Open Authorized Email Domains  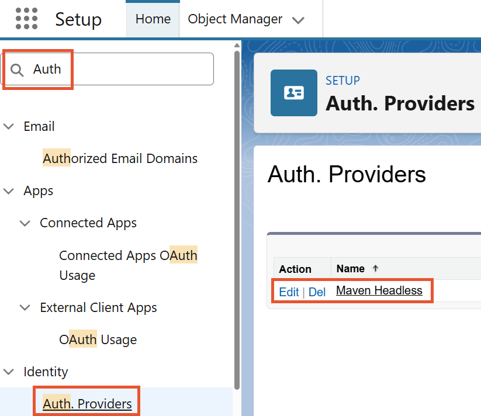(120, 158)
